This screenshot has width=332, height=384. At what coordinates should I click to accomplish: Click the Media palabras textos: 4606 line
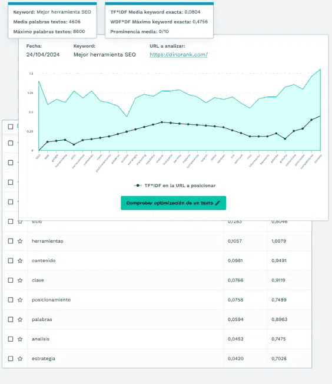pyautogui.click(x=47, y=22)
